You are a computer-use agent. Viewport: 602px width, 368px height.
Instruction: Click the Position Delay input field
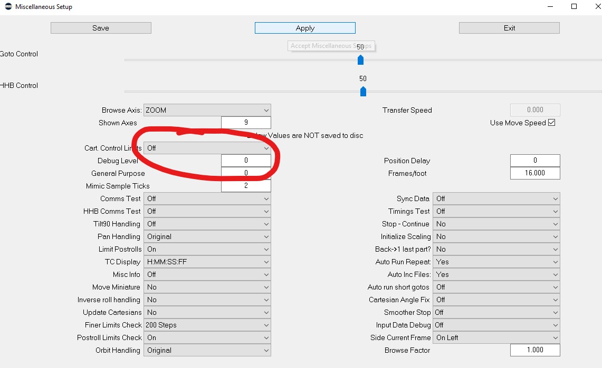click(x=535, y=161)
